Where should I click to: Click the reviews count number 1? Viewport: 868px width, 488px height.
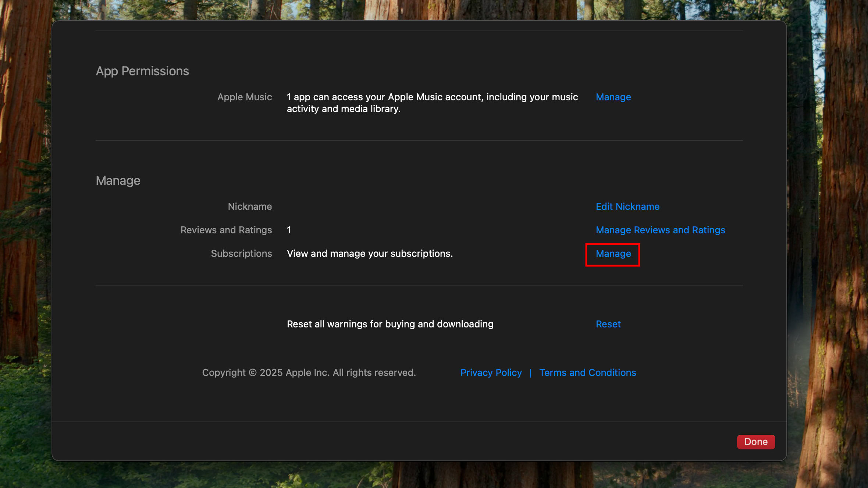point(289,230)
